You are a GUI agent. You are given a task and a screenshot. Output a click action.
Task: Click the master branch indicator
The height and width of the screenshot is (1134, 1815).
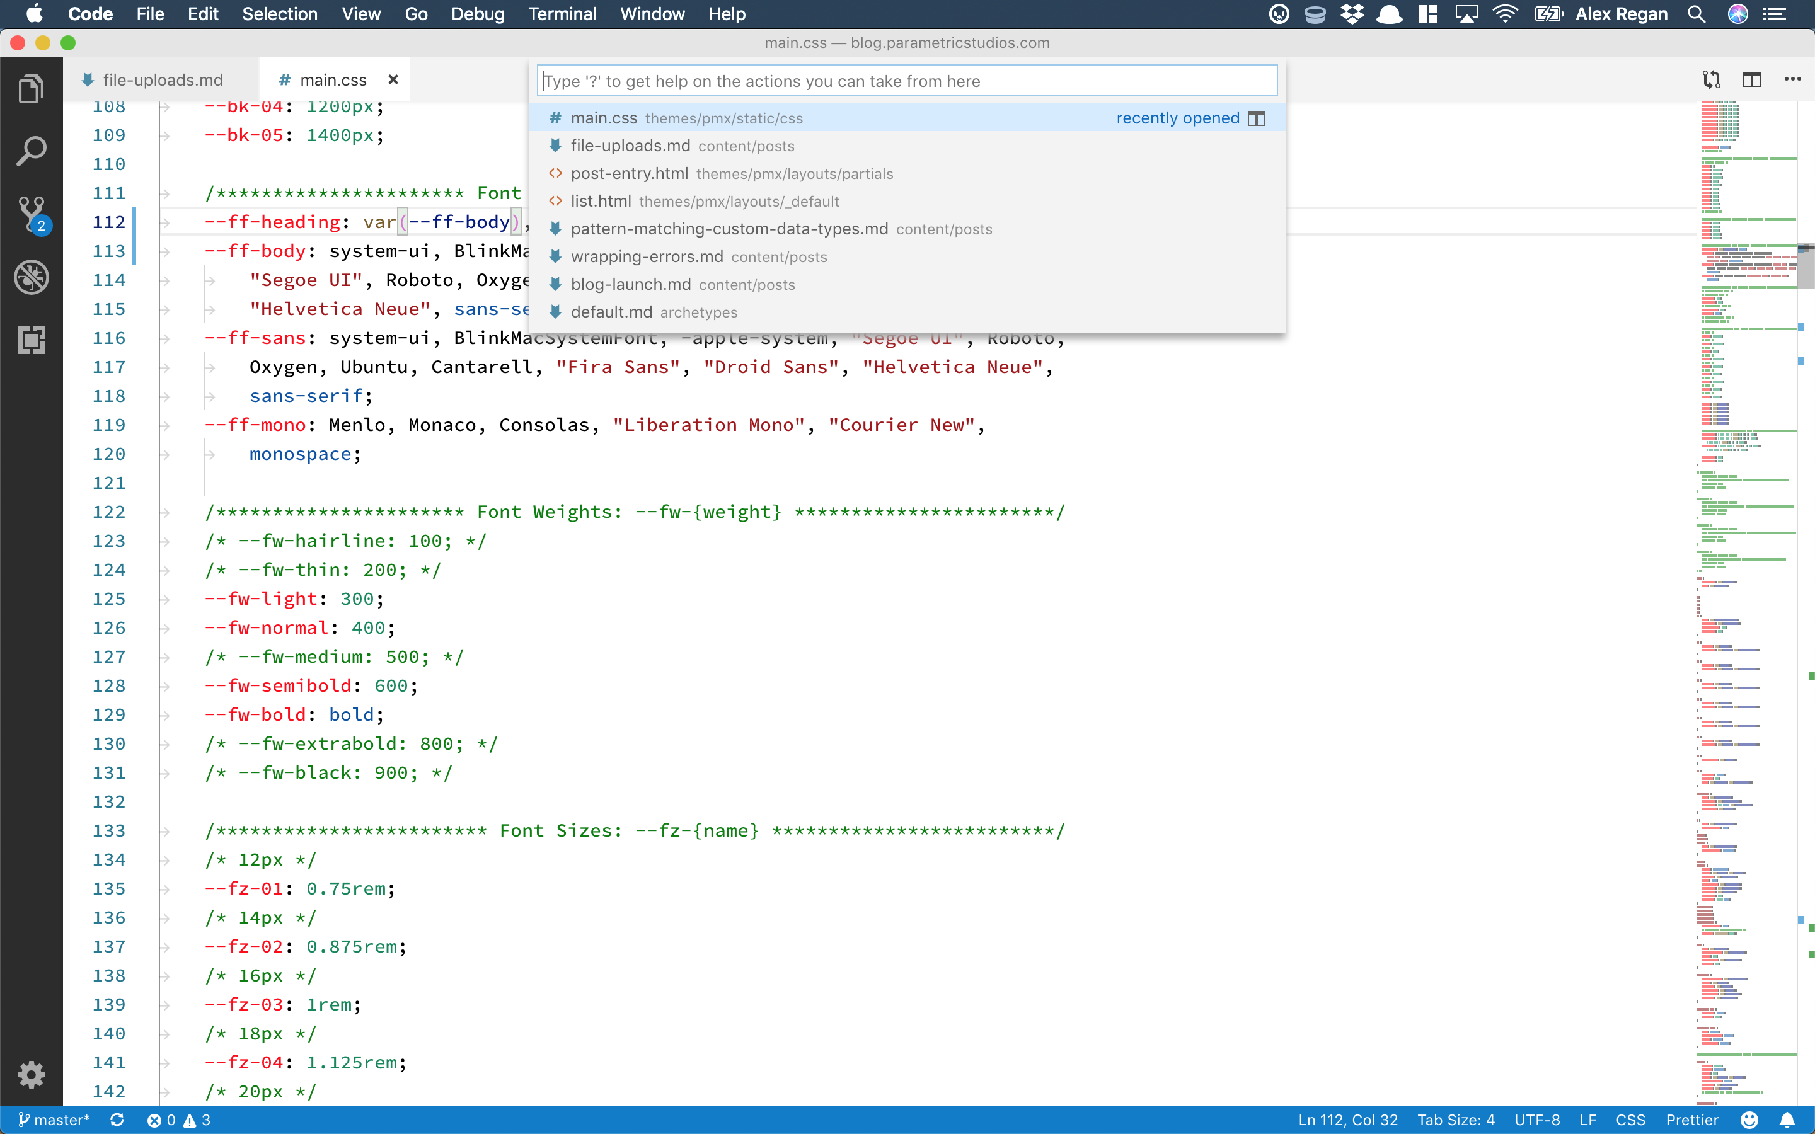coord(53,1120)
